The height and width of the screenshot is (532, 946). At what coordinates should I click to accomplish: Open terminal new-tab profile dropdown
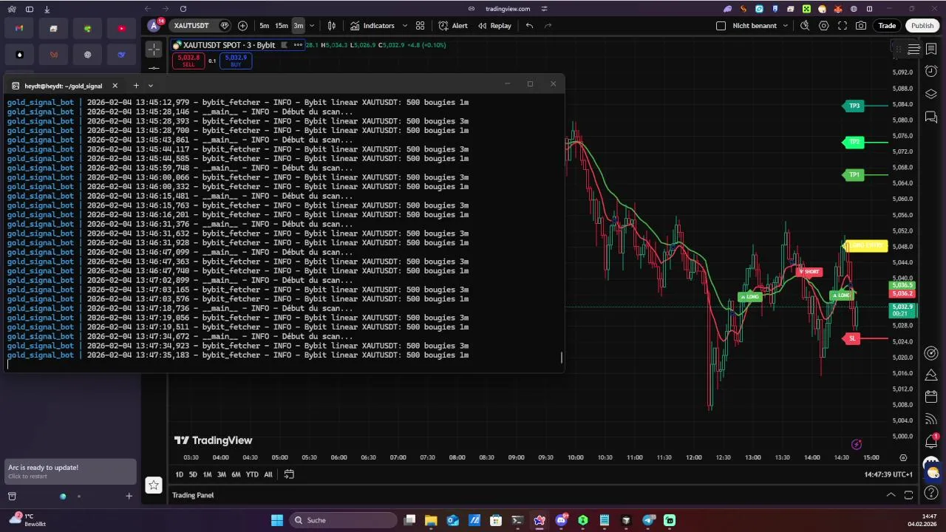151,86
